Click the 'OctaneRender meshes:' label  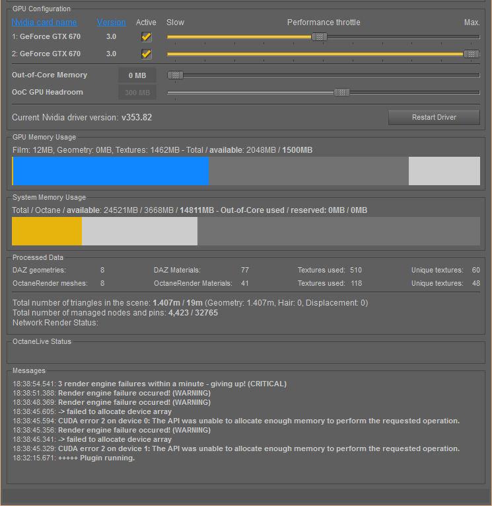[50, 283]
